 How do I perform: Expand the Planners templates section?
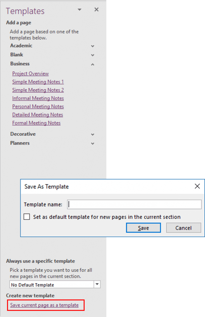click(x=92, y=143)
